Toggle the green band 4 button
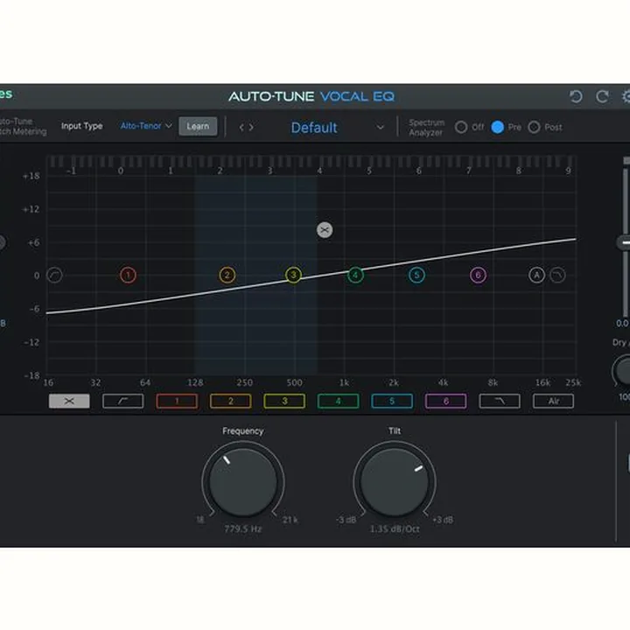The width and height of the screenshot is (630, 630). pos(339,401)
